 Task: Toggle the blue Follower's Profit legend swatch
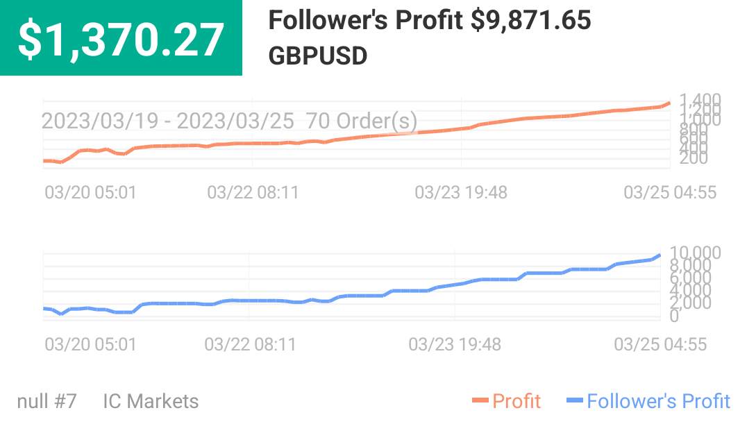575,401
